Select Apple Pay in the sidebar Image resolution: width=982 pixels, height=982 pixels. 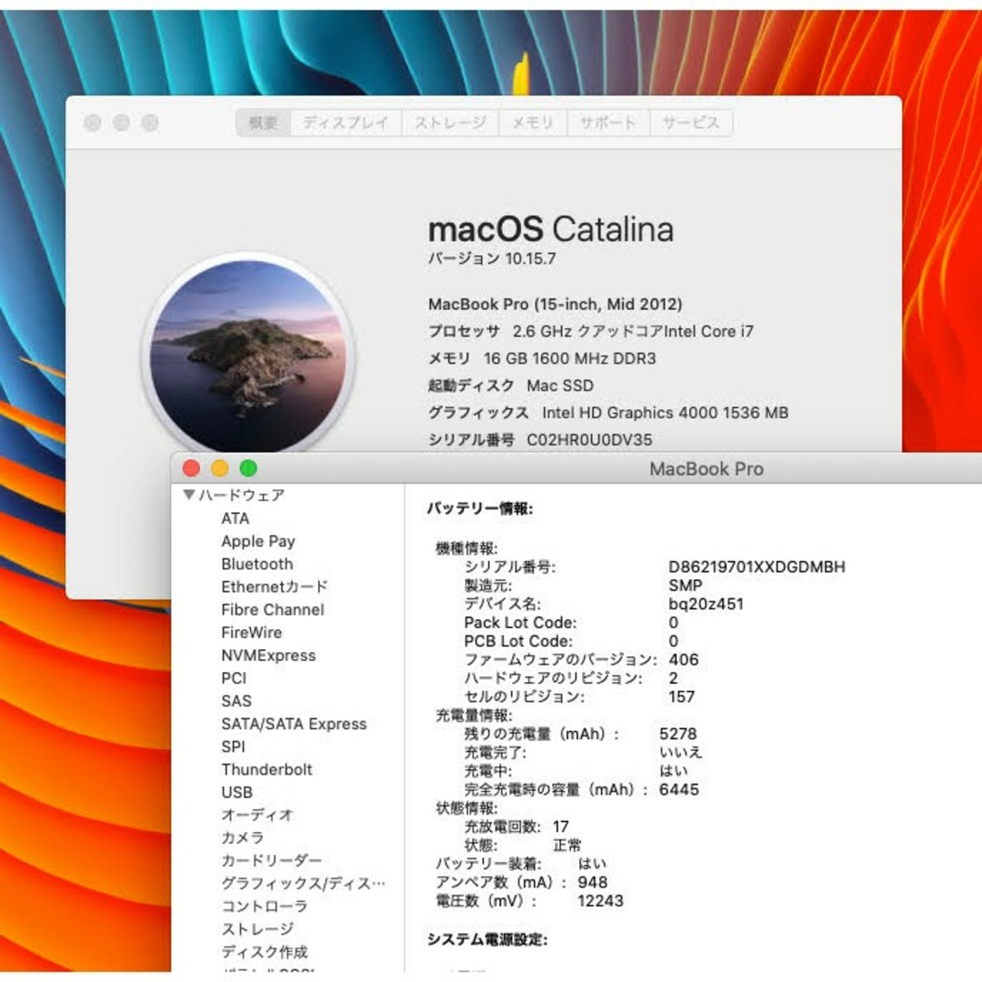(258, 541)
